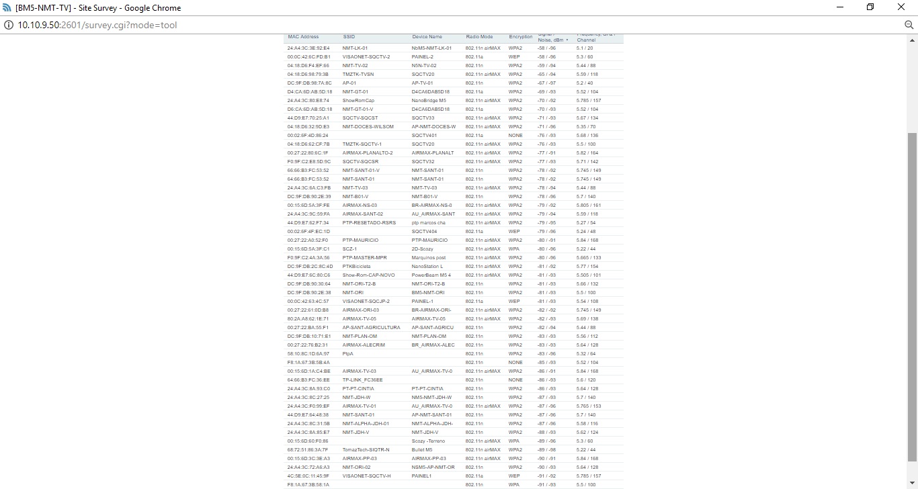Select SSID SQCTV-SQCST
The width and height of the screenshot is (918, 489).
pyautogui.click(x=360, y=118)
